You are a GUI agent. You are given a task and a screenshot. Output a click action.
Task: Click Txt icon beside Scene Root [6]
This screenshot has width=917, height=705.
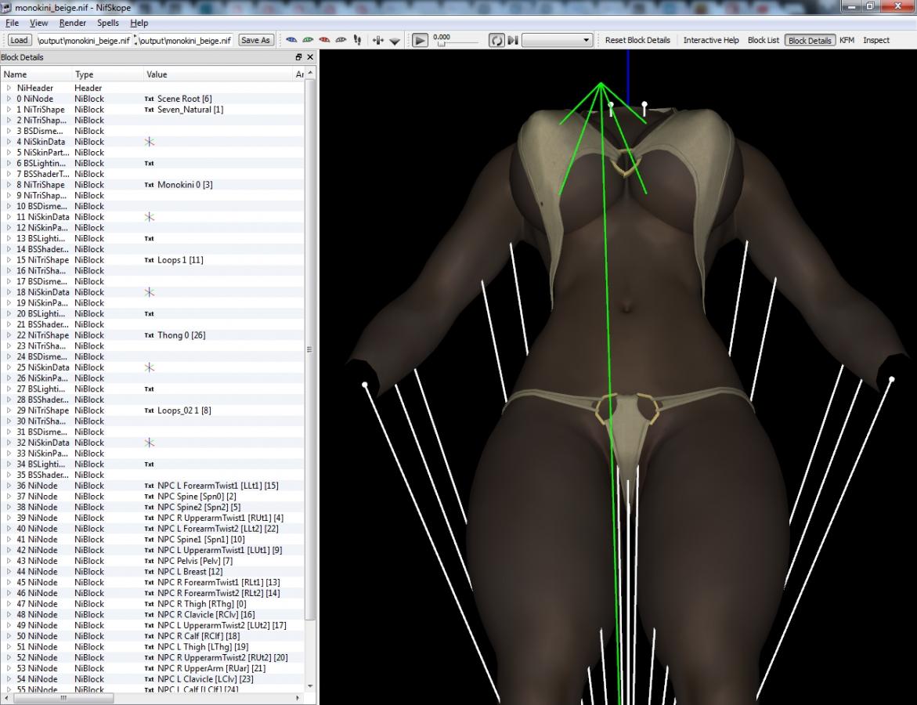tap(149, 99)
